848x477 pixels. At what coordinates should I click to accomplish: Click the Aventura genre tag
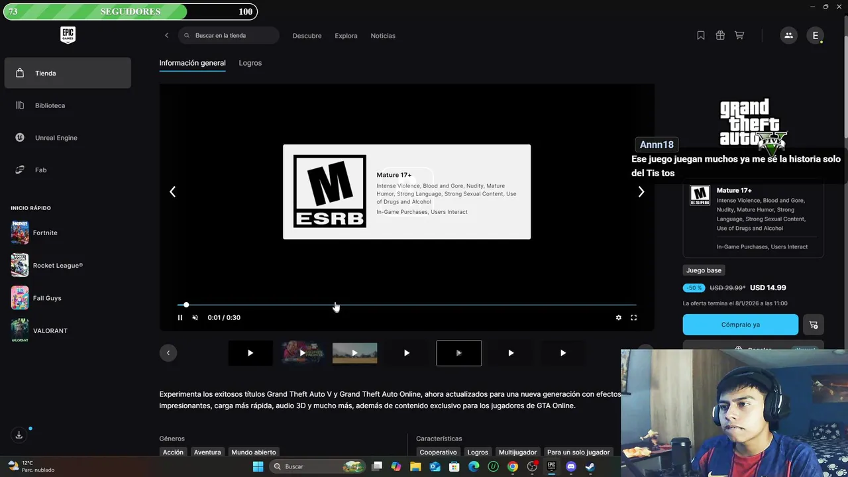[207, 452]
